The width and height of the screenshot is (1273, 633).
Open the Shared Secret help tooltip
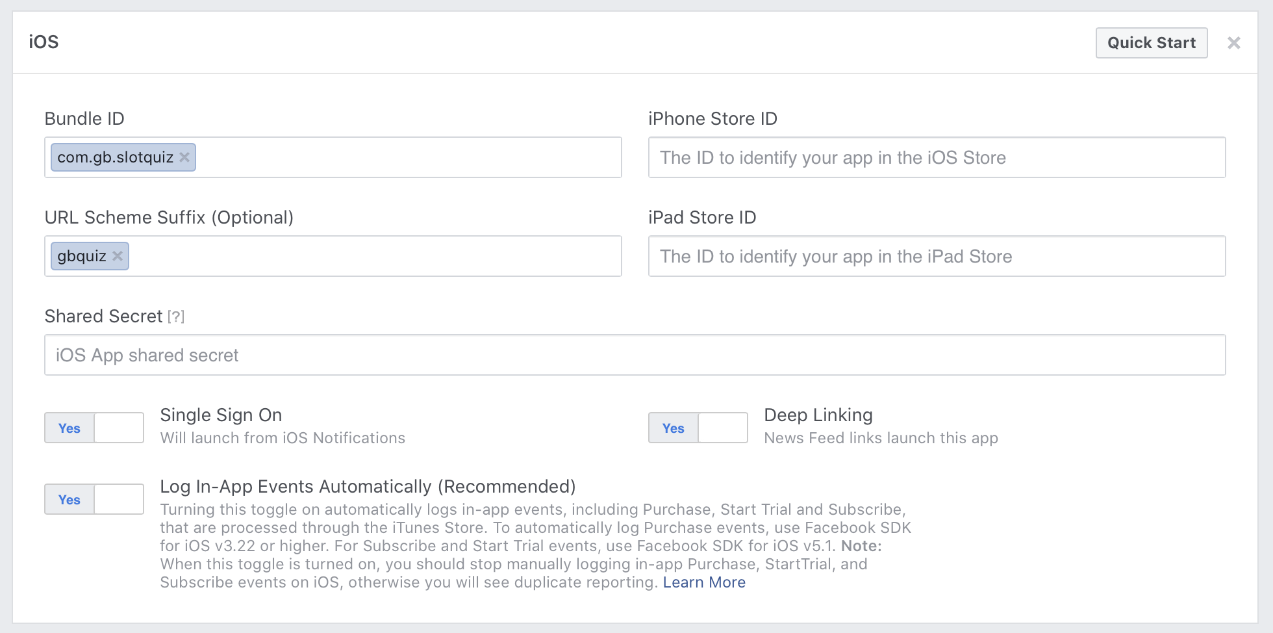(176, 316)
